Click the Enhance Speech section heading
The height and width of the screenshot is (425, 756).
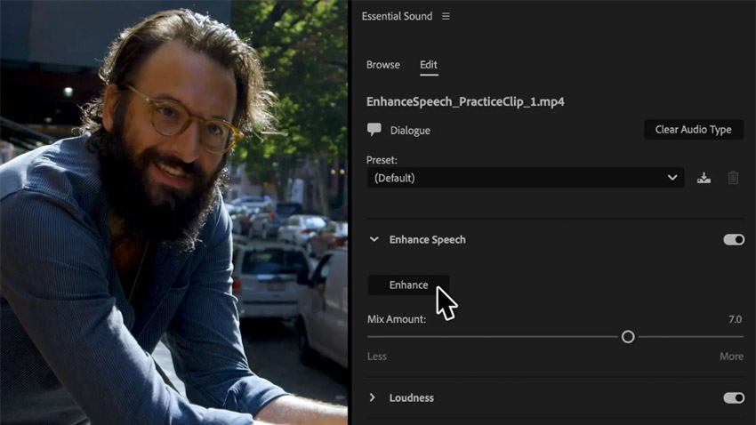428,239
